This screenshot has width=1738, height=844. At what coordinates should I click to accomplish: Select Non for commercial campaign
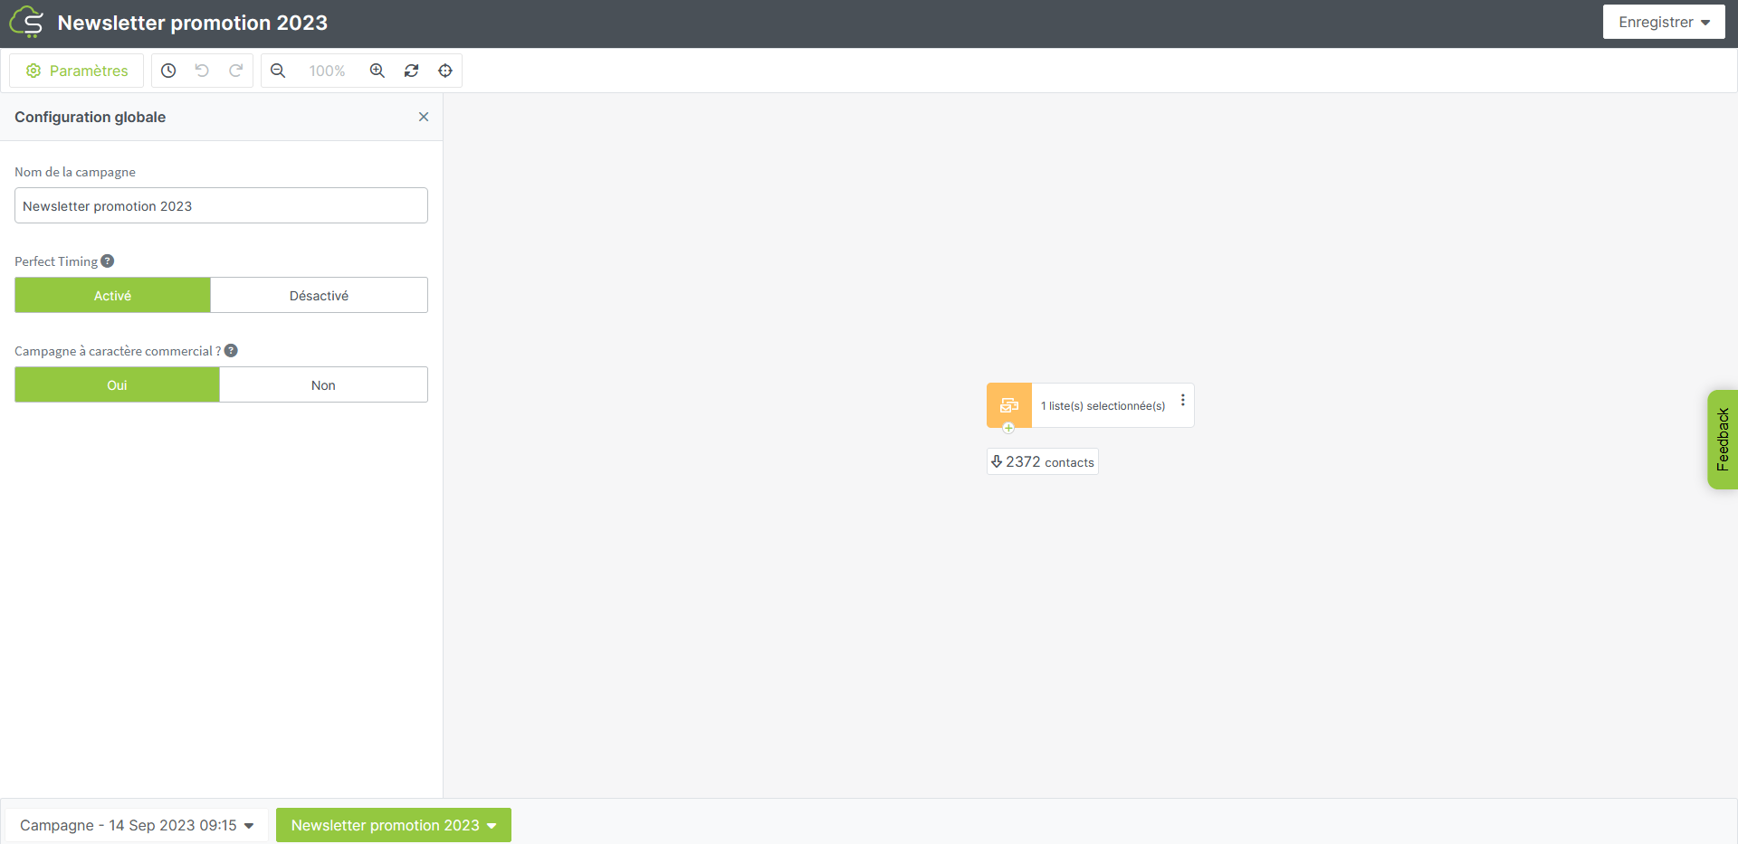pos(323,384)
